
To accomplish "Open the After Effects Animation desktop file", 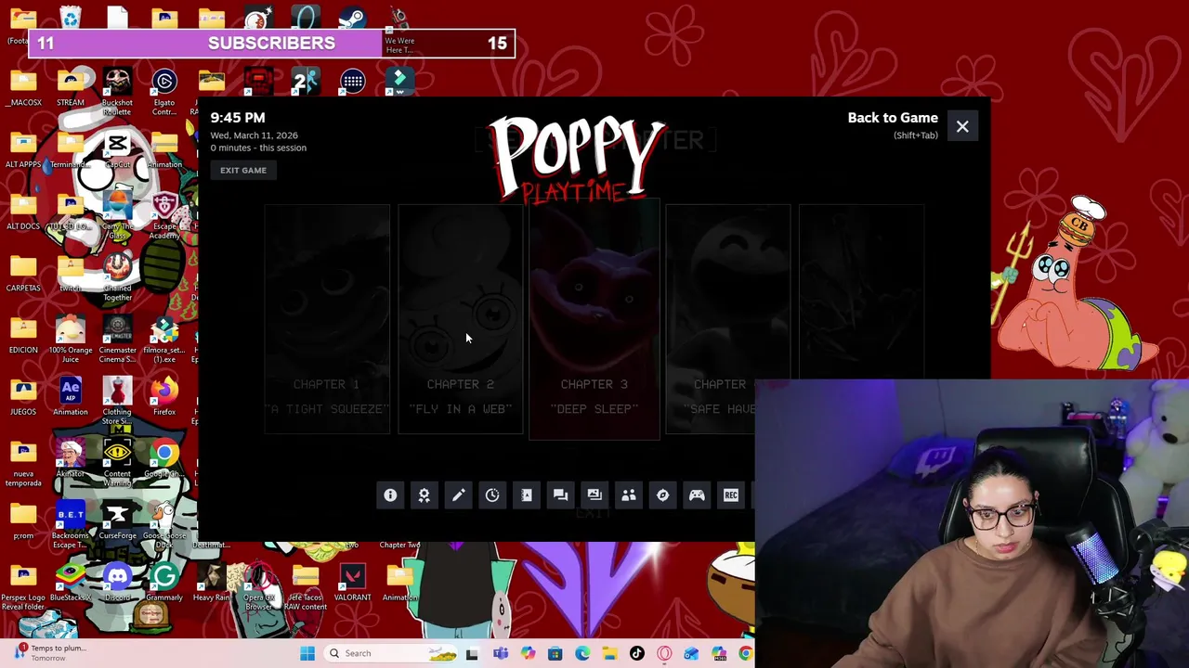I will click(x=71, y=396).
